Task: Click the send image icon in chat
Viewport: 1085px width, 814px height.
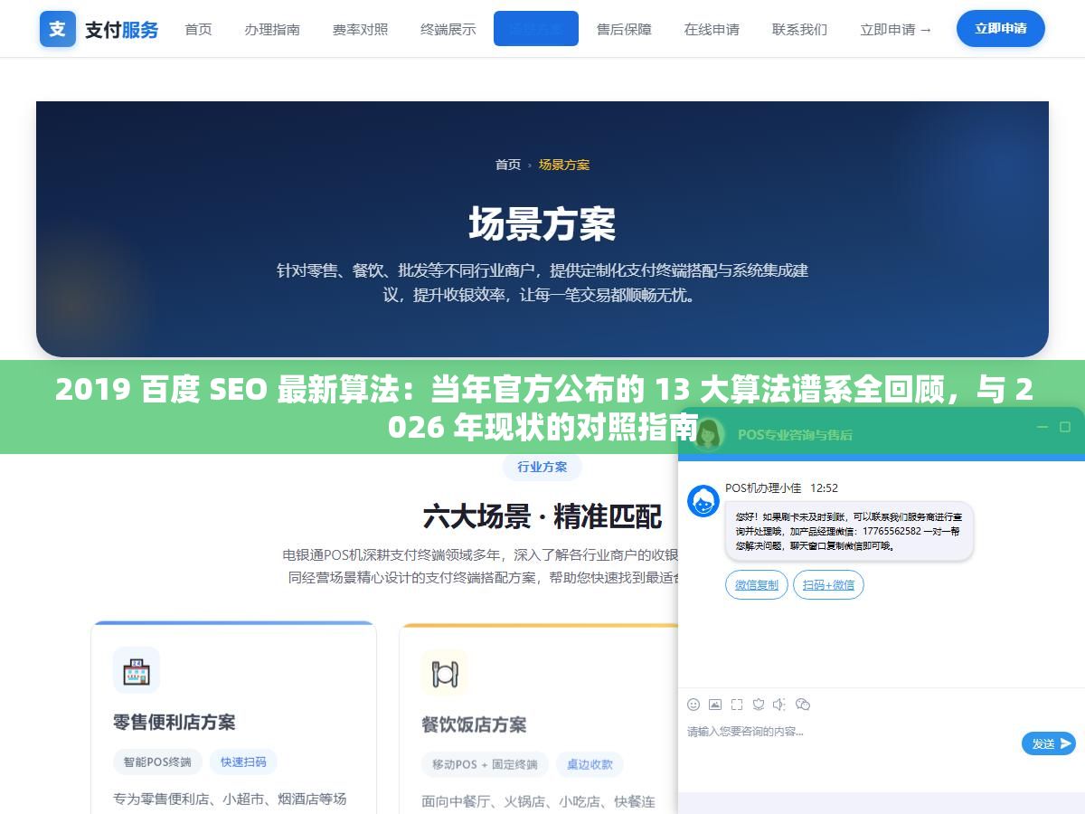Action: 715,705
